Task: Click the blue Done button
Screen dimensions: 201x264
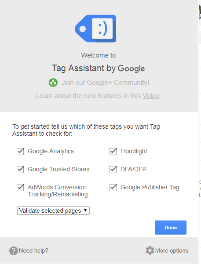Action: coord(171,228)
